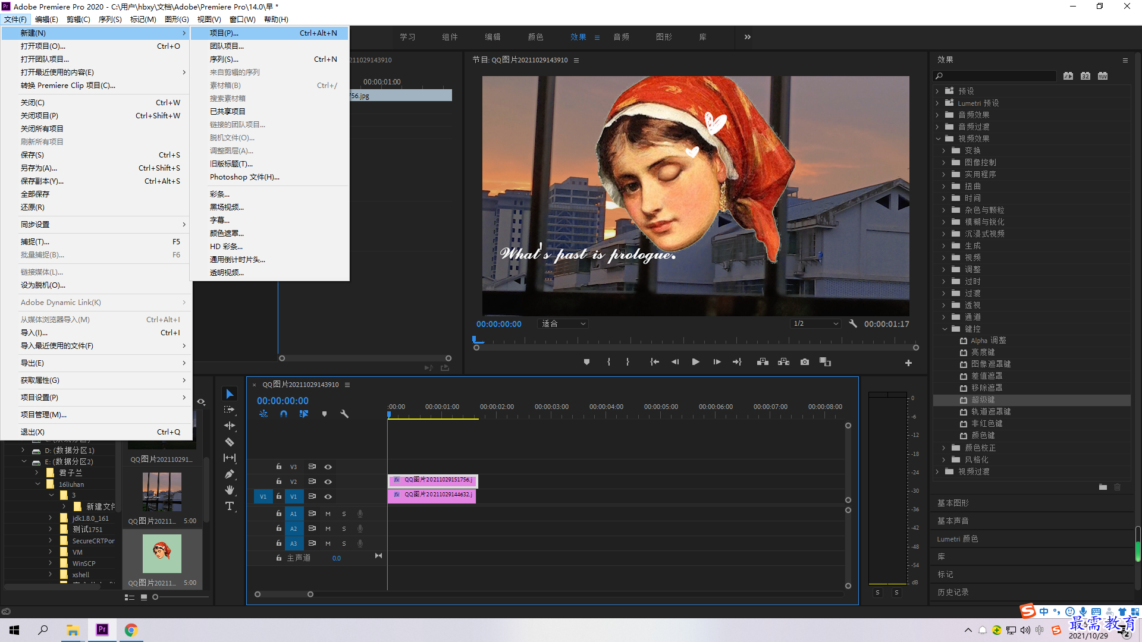The height and width of the screenshot is (642, 1142).
Task: Enable voice-over record on A3
Action: pyautogui.click(x=360, y=543)
